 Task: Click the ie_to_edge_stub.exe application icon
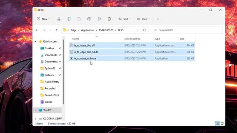71,58
